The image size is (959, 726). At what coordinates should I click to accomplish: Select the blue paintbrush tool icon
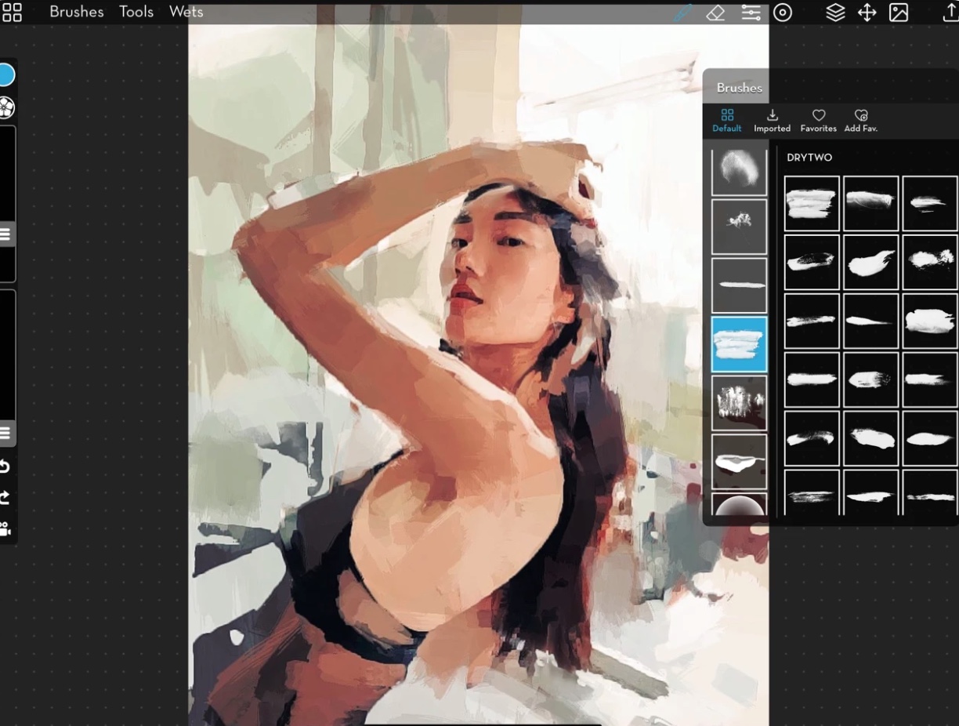683,13
